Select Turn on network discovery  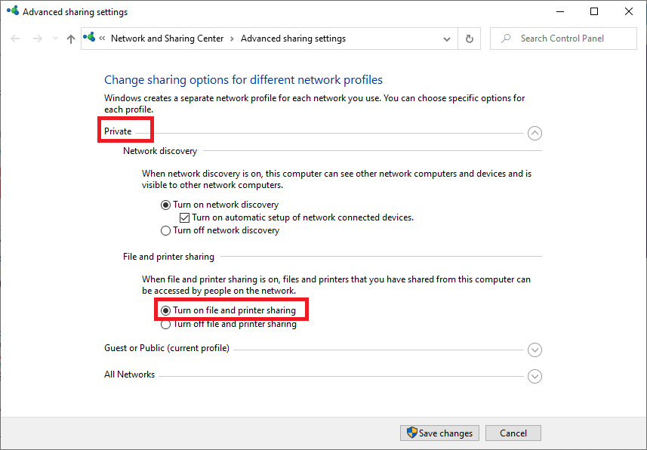(x=220, y=205)
